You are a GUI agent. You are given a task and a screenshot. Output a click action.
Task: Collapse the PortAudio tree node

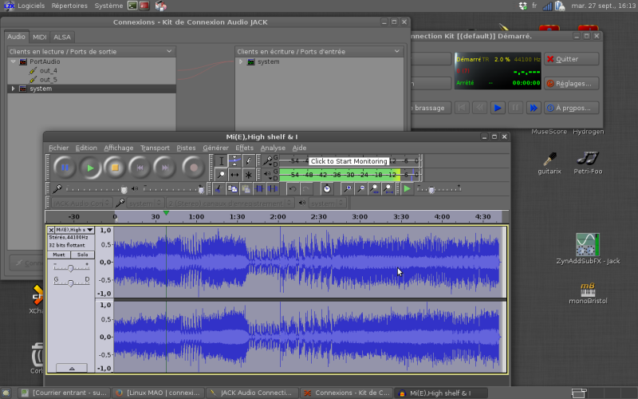(13, 61)
